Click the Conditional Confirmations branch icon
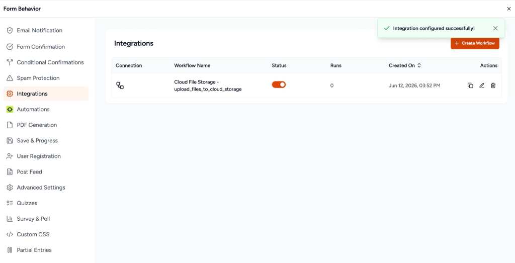Viewport: 515px width, 263px height. (10, 62)
